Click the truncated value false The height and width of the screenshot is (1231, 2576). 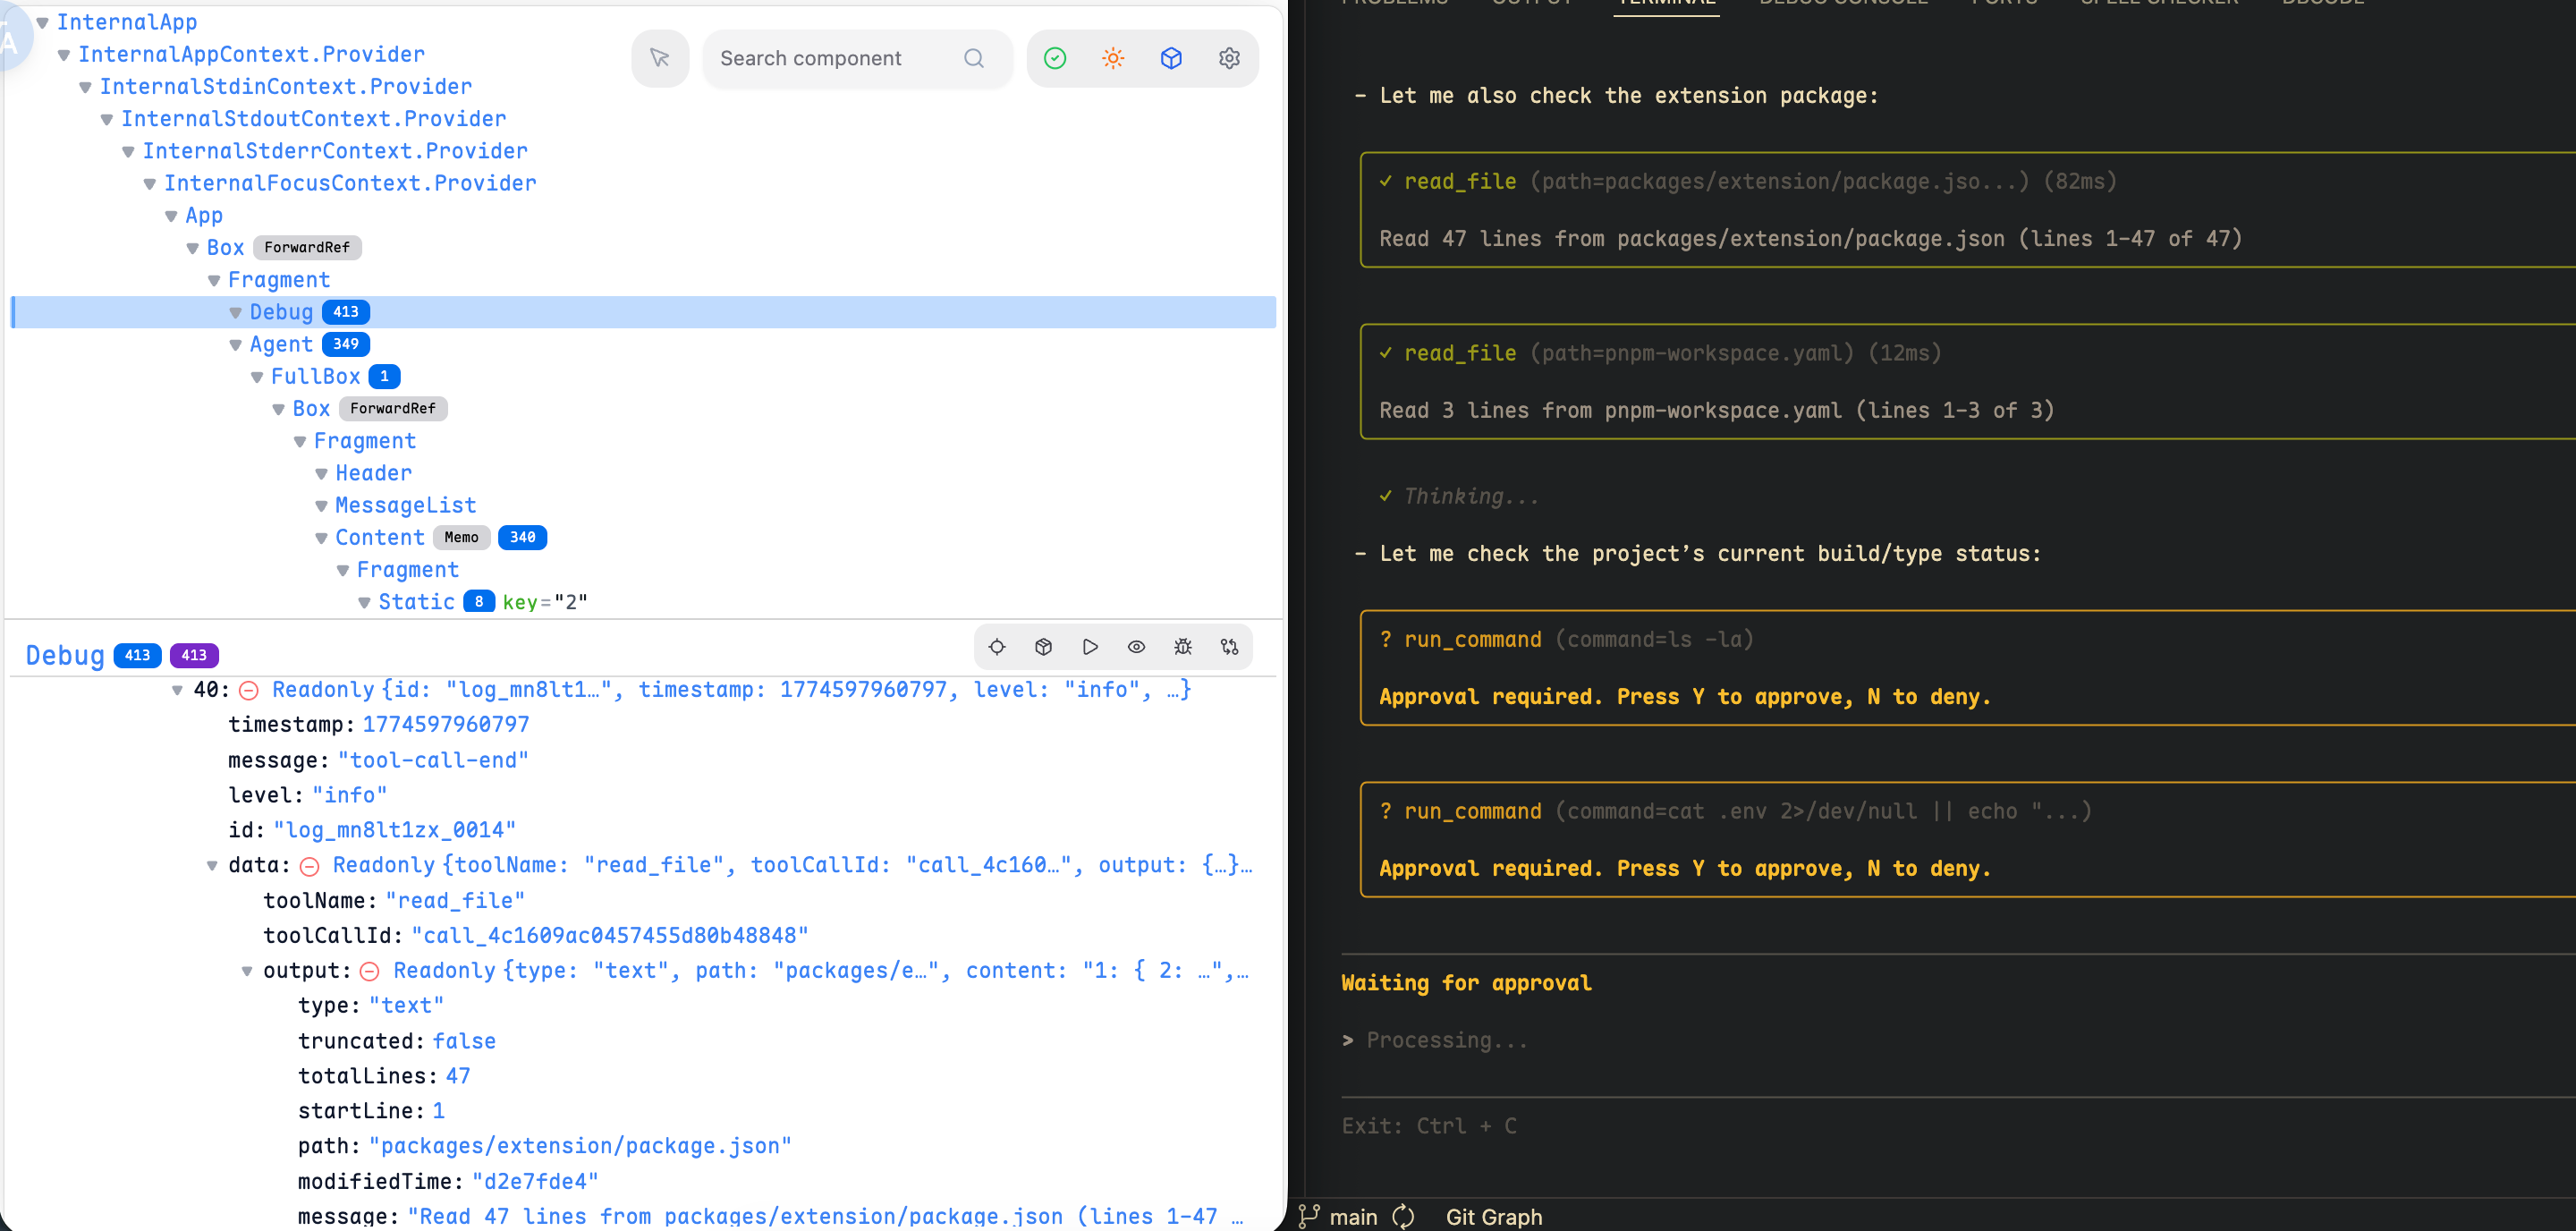pyautogui.click(x=464, y=1041)
